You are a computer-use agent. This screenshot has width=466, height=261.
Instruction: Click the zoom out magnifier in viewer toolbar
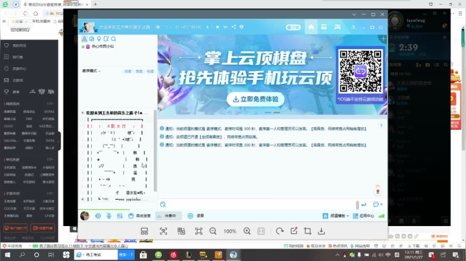click(213, 231)
